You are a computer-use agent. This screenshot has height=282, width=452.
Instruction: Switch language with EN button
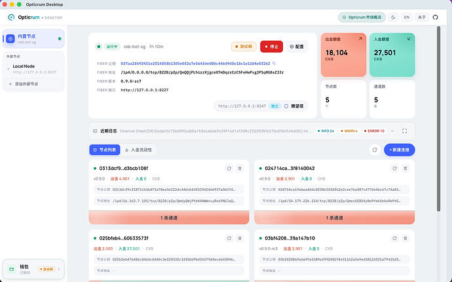coord(406,17)
